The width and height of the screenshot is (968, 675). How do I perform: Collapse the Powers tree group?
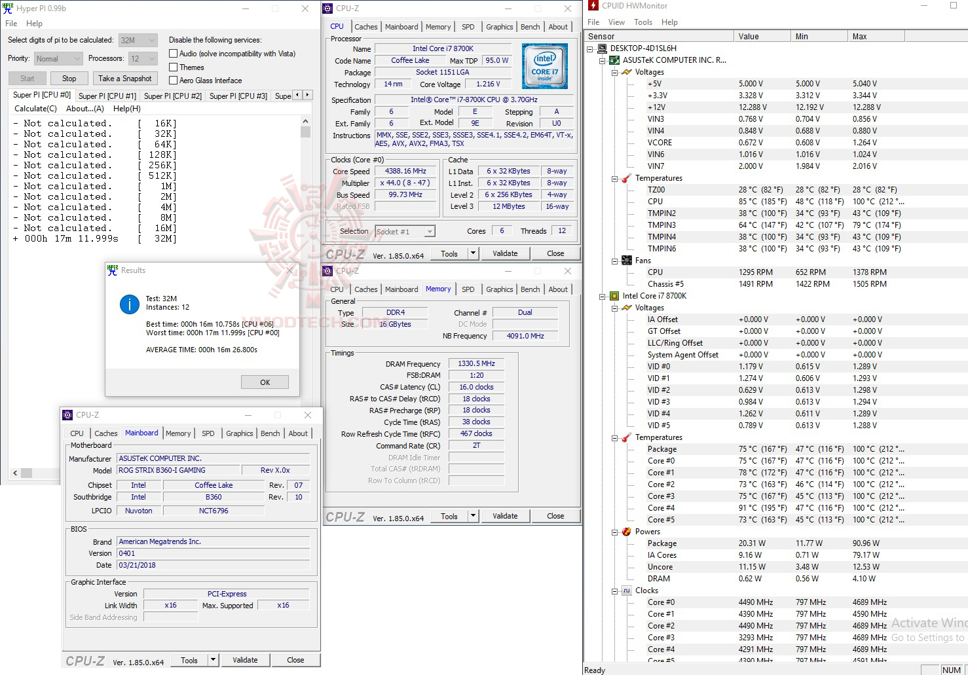click(615, 532)
